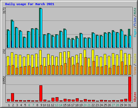Click the green day 27 x-axis label
This screenshot has width=138, height=108.
(113, 105)
